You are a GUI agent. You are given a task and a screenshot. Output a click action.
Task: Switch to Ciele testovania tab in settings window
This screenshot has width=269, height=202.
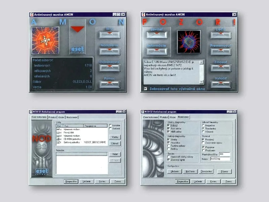coord(151,117)
